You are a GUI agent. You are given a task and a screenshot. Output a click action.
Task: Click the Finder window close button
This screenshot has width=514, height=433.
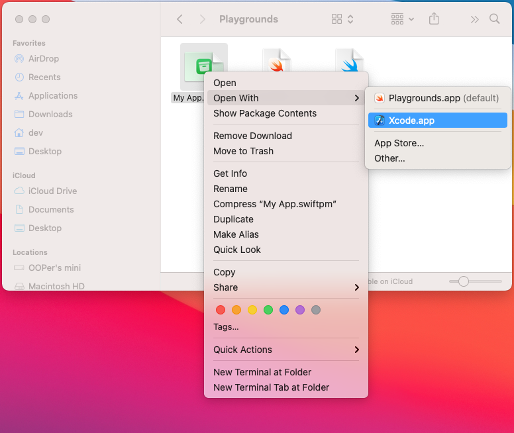(19, 19)
